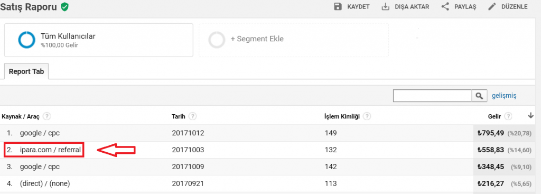541x194 pixels.
Task: Click transaction ID 132
Action: (331, 150)
